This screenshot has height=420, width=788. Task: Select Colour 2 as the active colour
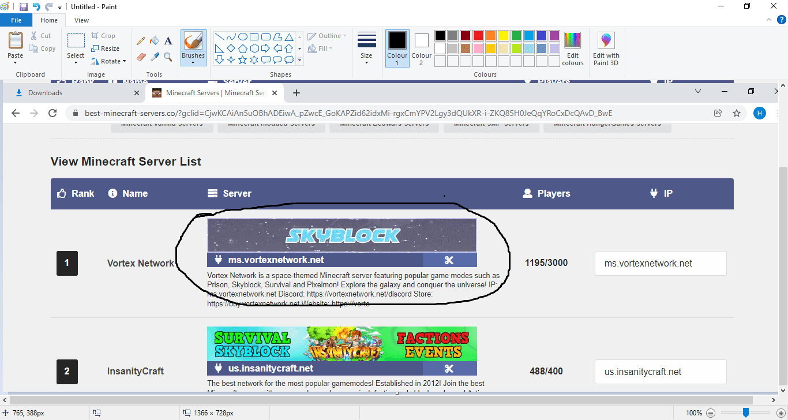tap(421, 48)
